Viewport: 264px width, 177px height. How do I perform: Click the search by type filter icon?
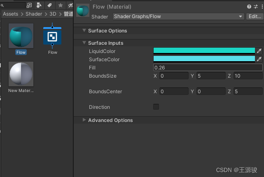pos(39,5)
